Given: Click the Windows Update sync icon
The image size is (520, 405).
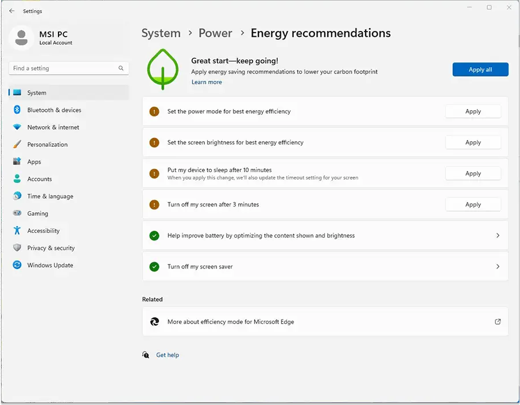Looking at the screenshot, I should point(17,265).
